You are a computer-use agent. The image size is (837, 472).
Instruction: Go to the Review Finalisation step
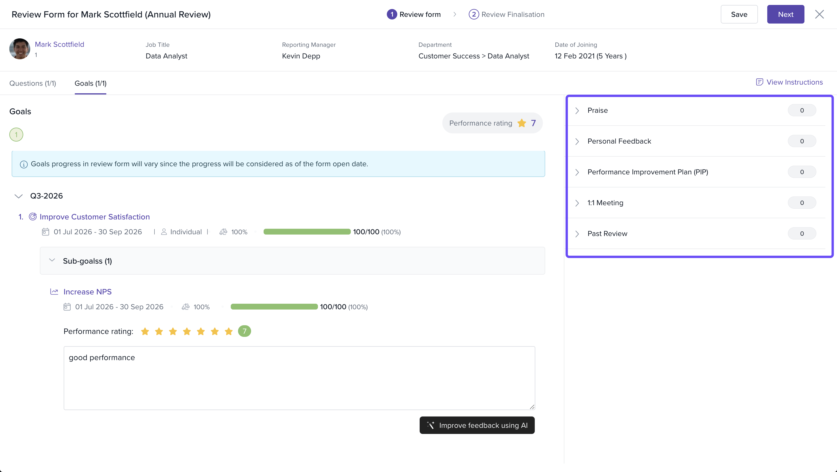click(507, 15)
